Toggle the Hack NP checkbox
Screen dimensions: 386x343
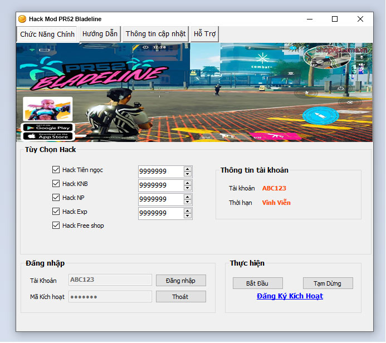click(56, 198)
